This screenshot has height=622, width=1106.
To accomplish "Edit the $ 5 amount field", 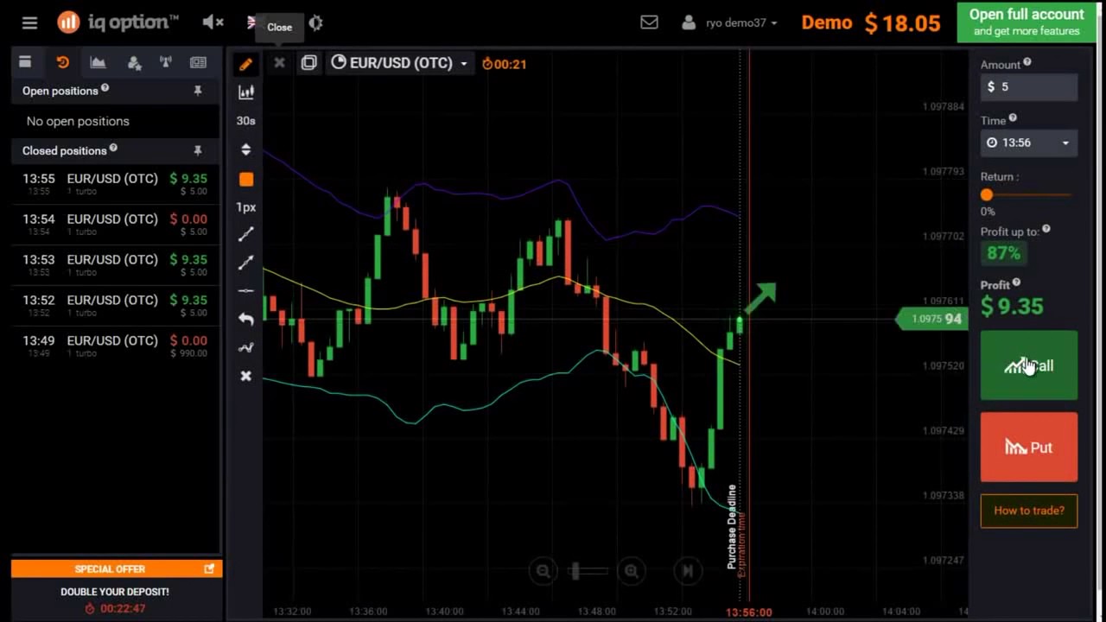I will pyautogui.click(x=1029, y=86).
